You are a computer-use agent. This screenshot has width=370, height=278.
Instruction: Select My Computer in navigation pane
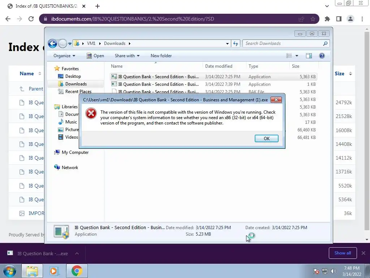point(72,152)
